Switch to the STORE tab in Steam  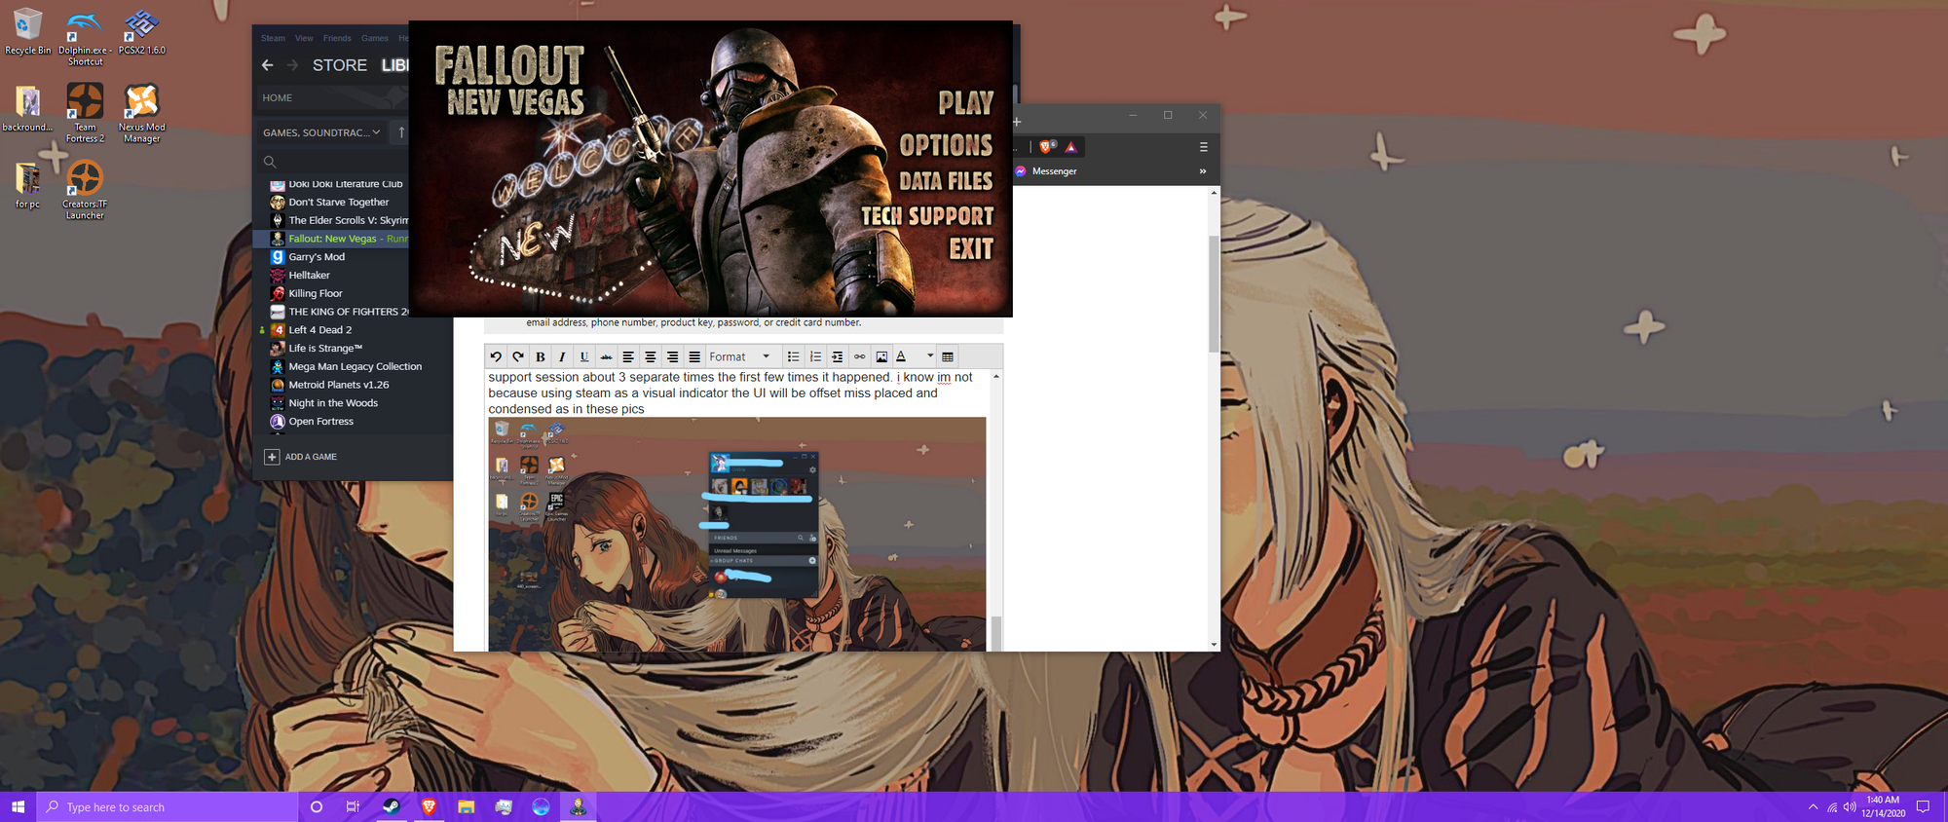[x=340, y=65]
